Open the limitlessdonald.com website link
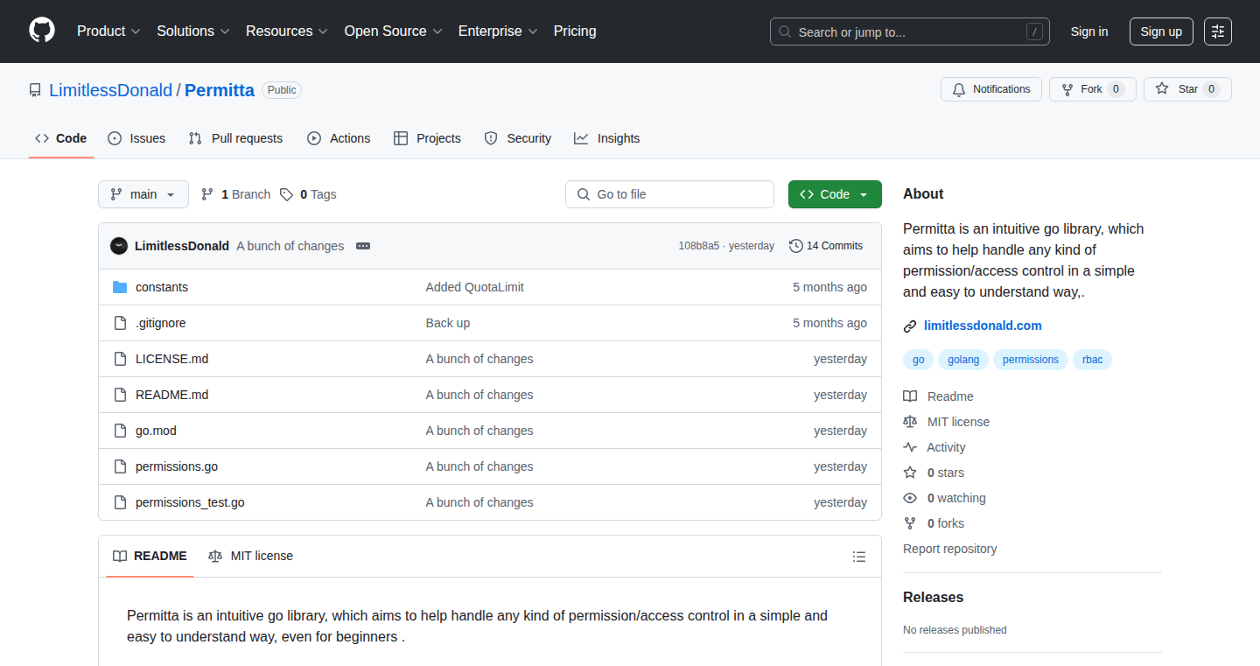1260x666 pixels. 983,326
